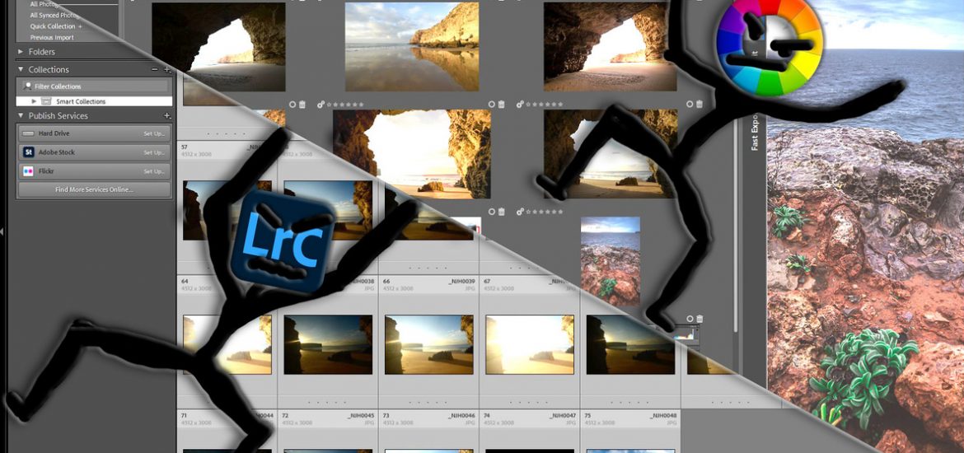The width and height of the screenshot is (964, 453).
Task: Rate second-row right cave photo five stars
Action: 560,212
